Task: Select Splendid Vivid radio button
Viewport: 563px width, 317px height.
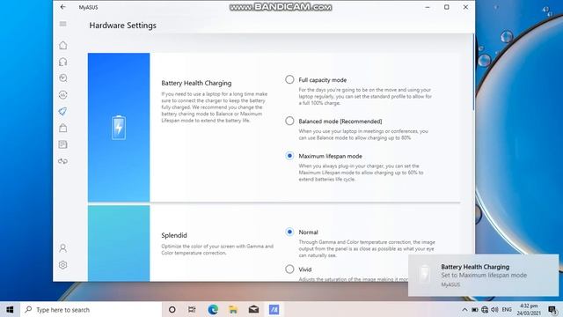Action: tap(289, 269)
